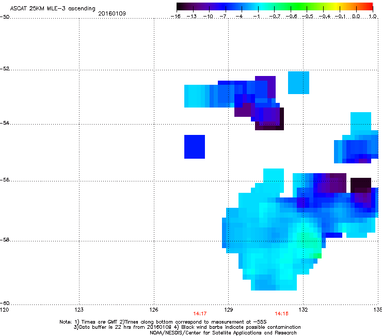Click the '123' longitude axis label
Screen dimensions: 382x336
[79, 310]
